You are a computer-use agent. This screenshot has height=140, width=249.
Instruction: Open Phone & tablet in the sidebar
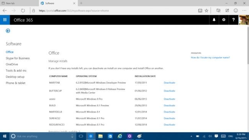[16, 83]
